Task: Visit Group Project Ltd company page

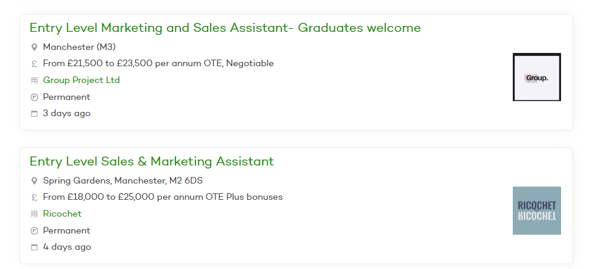Action: [81, 80]
